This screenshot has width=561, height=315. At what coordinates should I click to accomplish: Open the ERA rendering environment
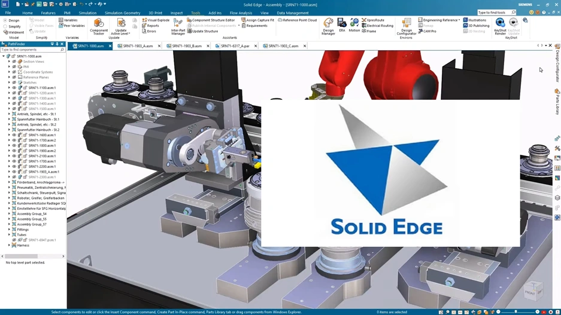coord(342,25)
